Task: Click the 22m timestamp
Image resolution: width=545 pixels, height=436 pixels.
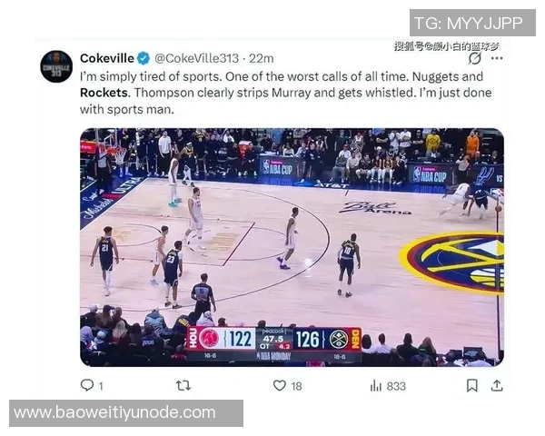Action: coord(262,58)
